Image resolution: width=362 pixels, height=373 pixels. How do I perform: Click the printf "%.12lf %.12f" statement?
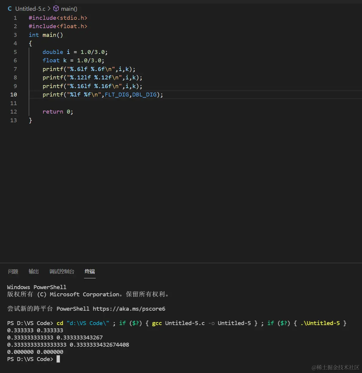point(92,77)
